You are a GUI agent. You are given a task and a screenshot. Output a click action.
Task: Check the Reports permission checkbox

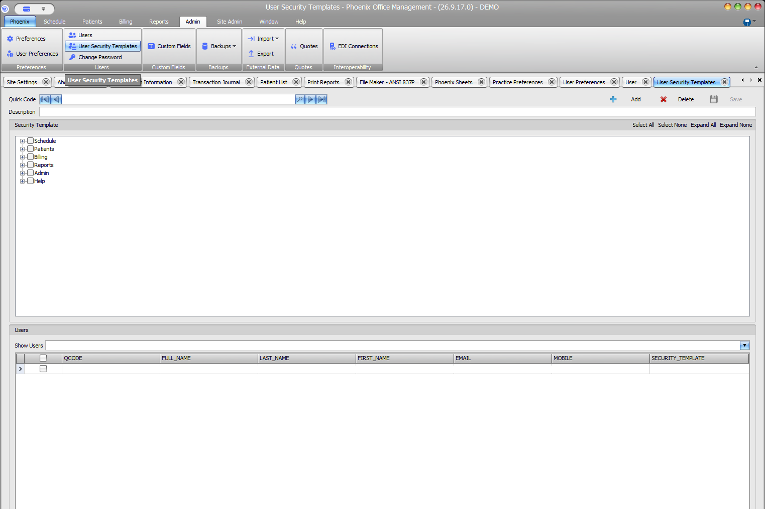pos(30,165)
